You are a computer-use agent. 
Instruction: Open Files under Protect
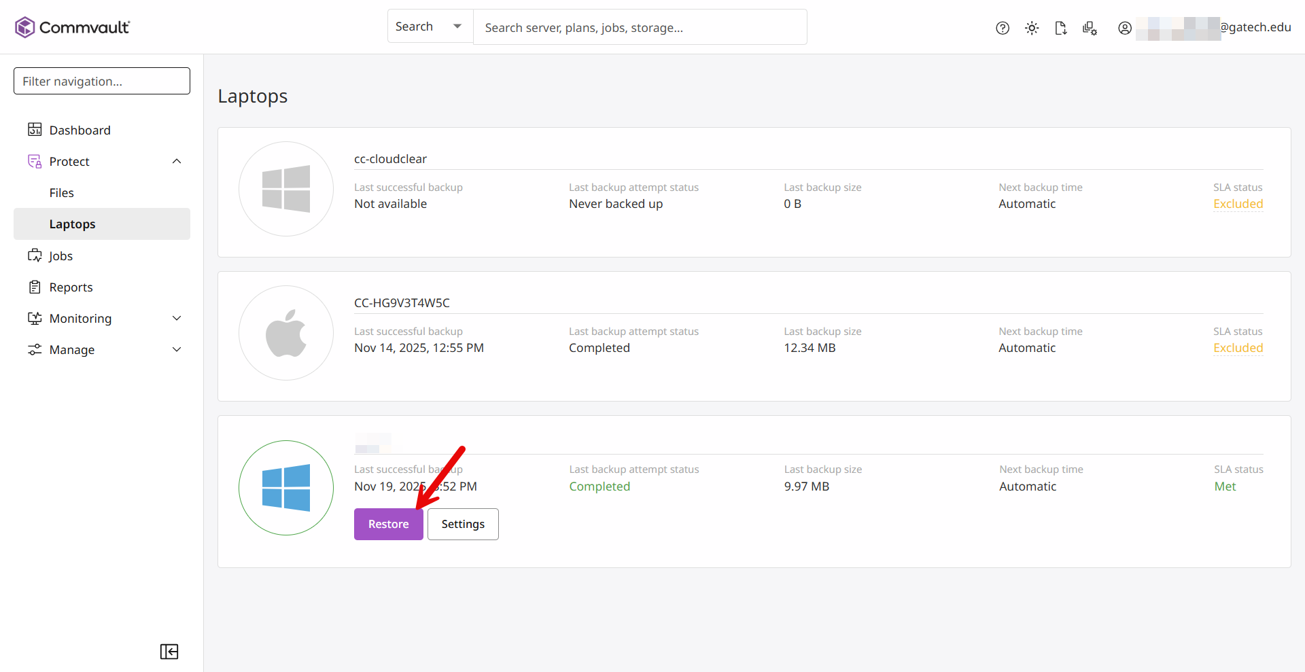click(x=62, y=193)
